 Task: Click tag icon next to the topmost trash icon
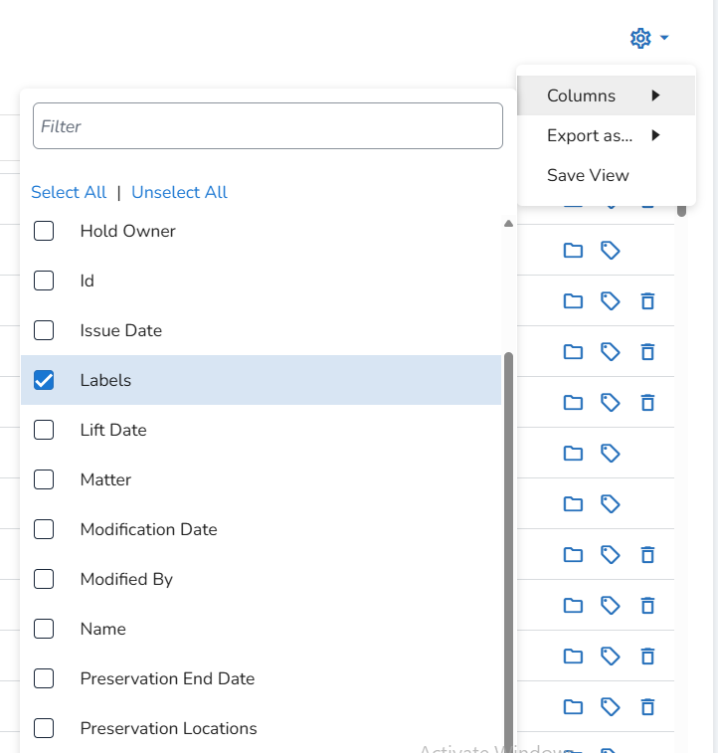[x=611, y=301]
